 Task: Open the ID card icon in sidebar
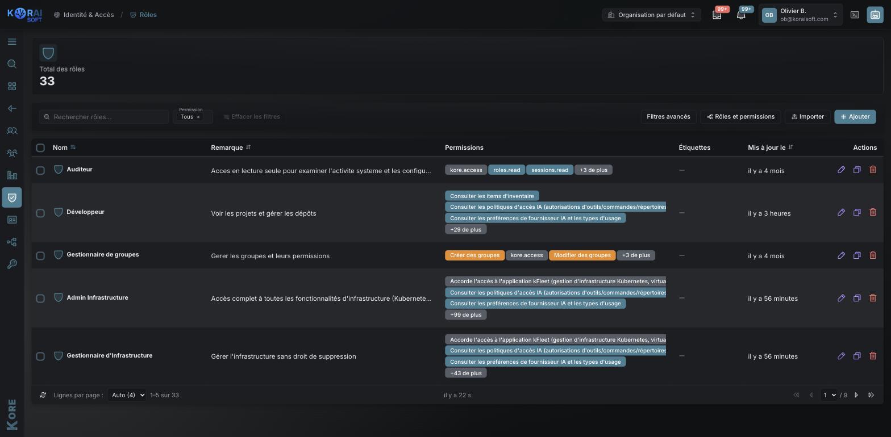[x=12, y=220]
